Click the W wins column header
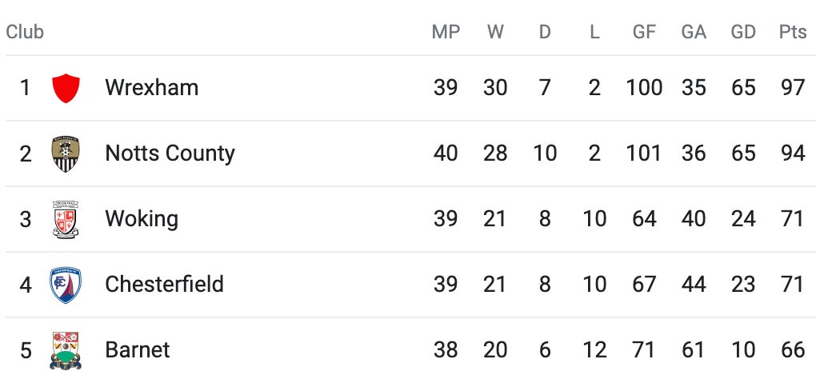The width and height of the screenshot is (816, 387). (495, 32)
